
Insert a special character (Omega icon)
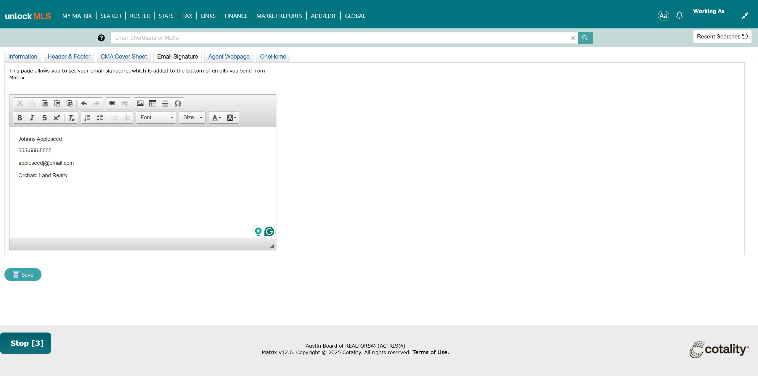click(x=178, y=103)
